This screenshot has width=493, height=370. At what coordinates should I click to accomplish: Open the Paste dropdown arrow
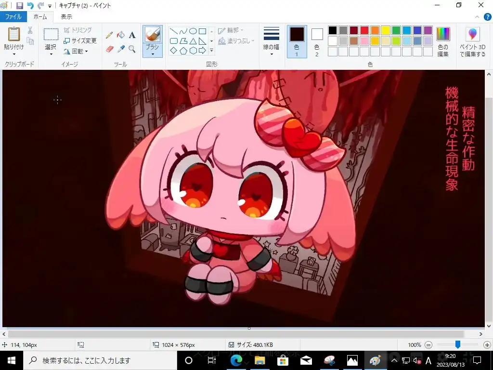tap(14, 54)
